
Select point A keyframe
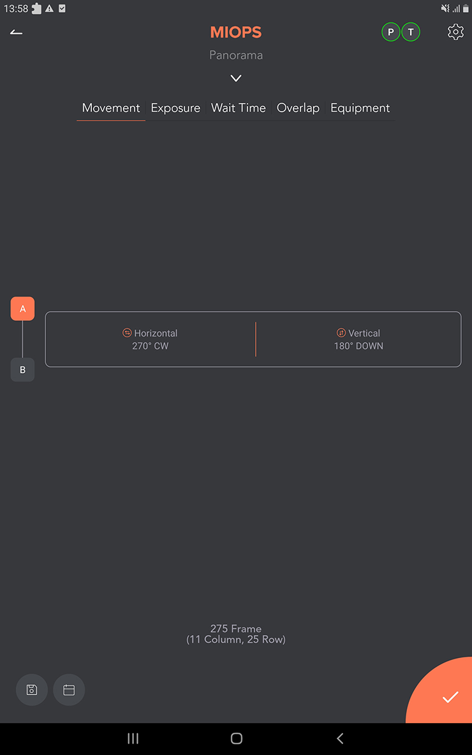click(22, 309)
